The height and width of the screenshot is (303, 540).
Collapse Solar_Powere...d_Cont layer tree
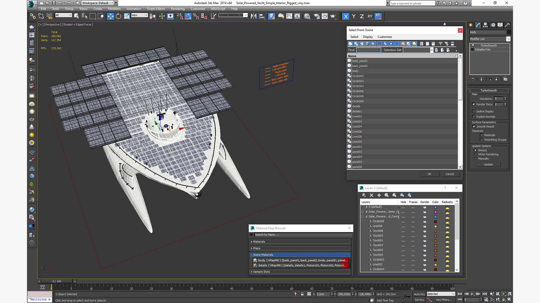point(362,217)
